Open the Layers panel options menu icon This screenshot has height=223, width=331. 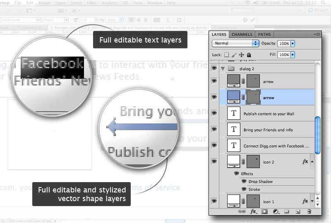(317, 34)
